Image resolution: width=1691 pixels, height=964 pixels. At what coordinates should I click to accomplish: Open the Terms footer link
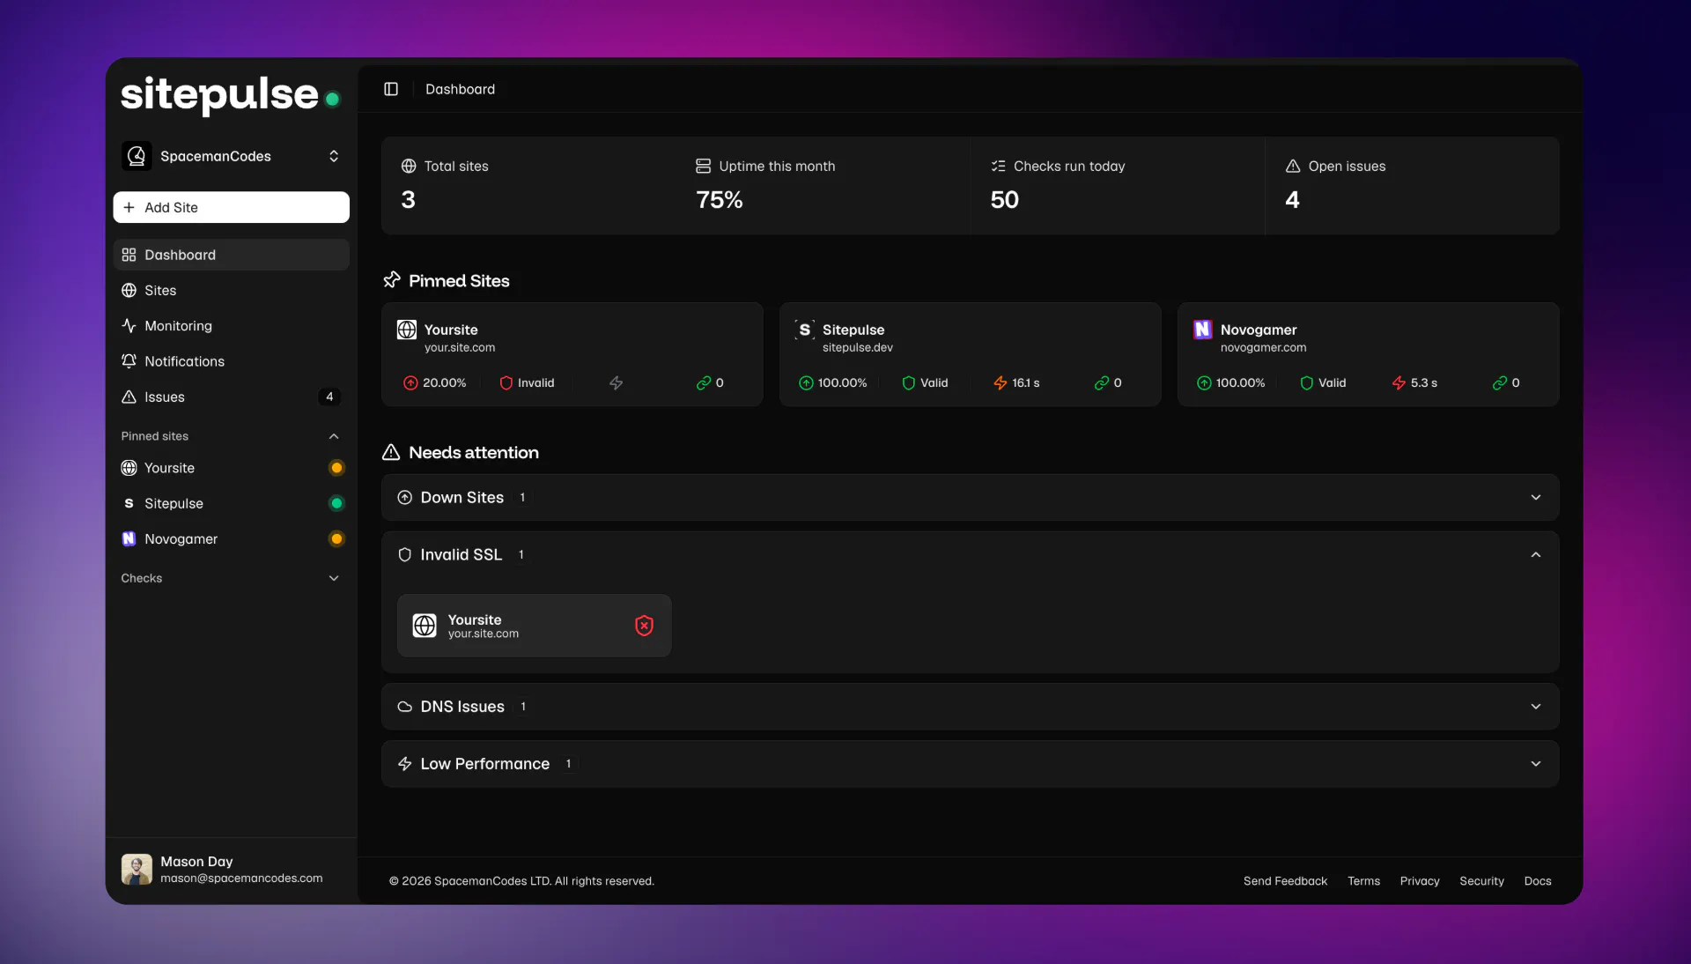coord(1363,881)
